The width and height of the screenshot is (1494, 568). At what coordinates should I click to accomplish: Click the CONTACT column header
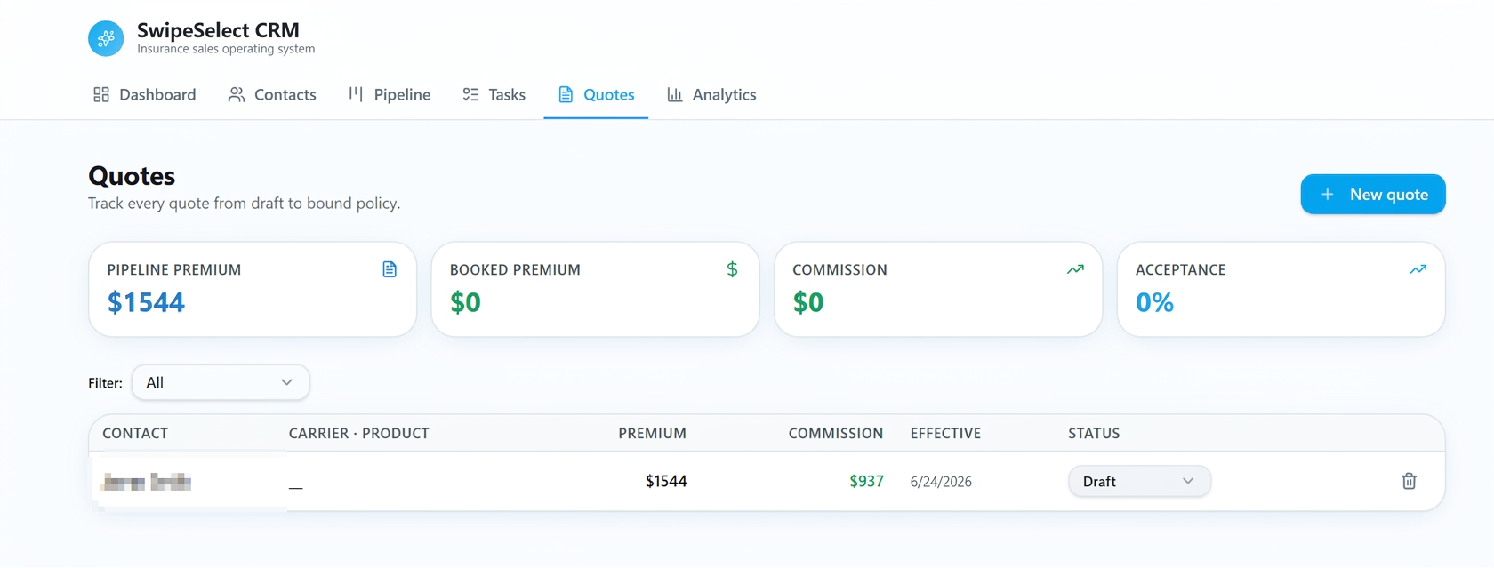135,433
